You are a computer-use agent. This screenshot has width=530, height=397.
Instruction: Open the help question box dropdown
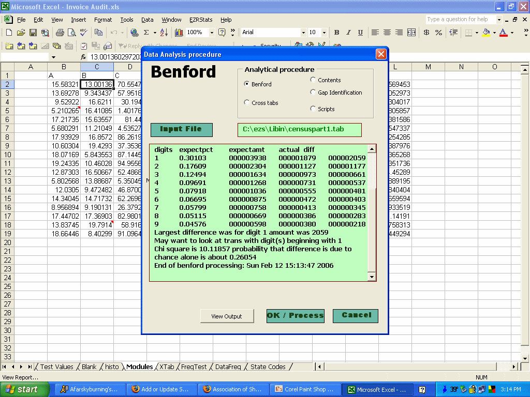tap(499, 20)
